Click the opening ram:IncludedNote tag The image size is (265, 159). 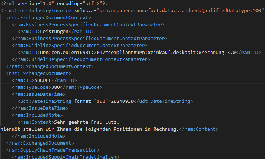coord(37,115)
